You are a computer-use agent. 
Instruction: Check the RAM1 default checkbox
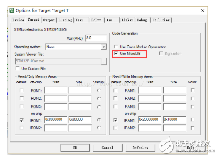(115, 91)
